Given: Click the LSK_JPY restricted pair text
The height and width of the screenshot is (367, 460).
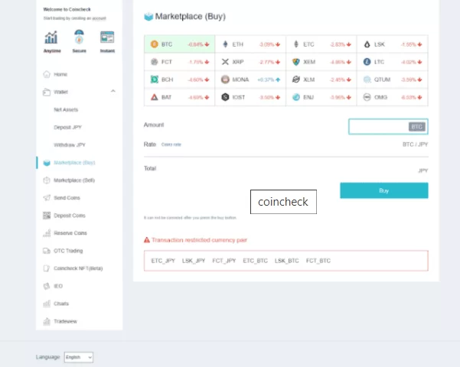Looking at the screenshot, I should [x=194, y=261].
